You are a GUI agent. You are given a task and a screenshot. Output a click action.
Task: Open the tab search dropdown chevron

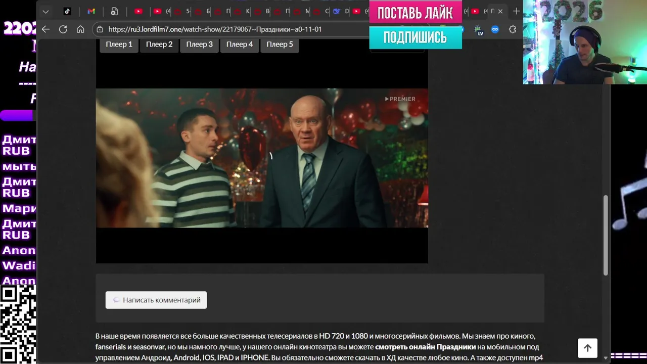[45, 11]
